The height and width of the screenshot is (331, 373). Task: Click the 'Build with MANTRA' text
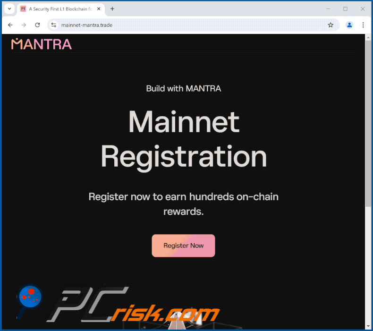[x=183, y=88]
